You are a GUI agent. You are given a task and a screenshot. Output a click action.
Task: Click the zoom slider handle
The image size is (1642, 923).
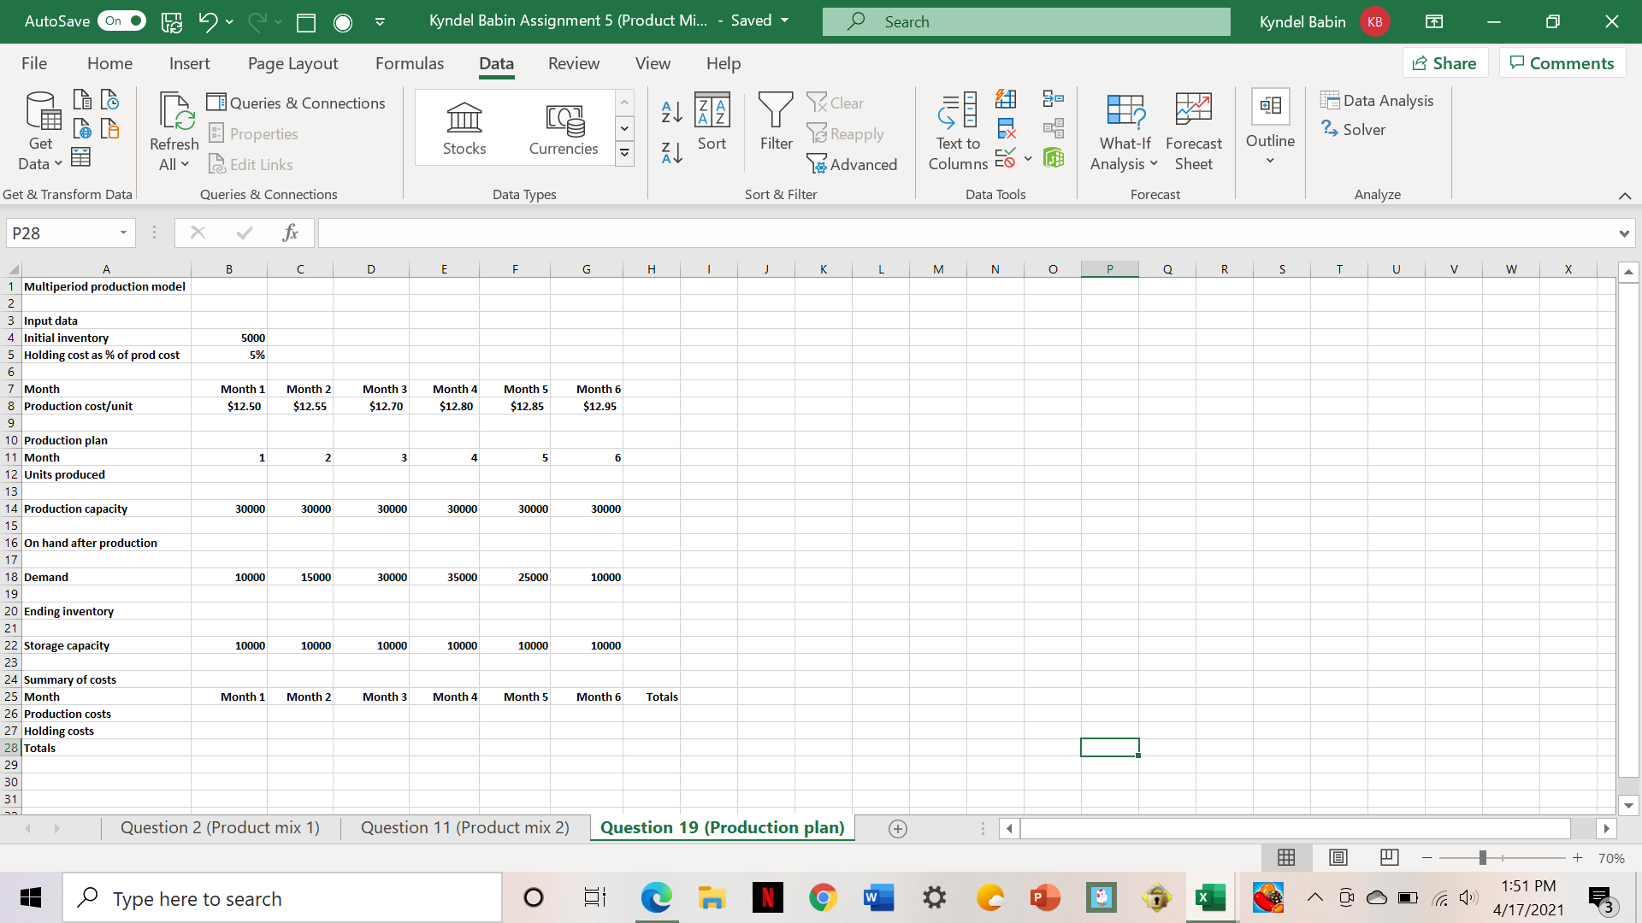(1482, 857)
